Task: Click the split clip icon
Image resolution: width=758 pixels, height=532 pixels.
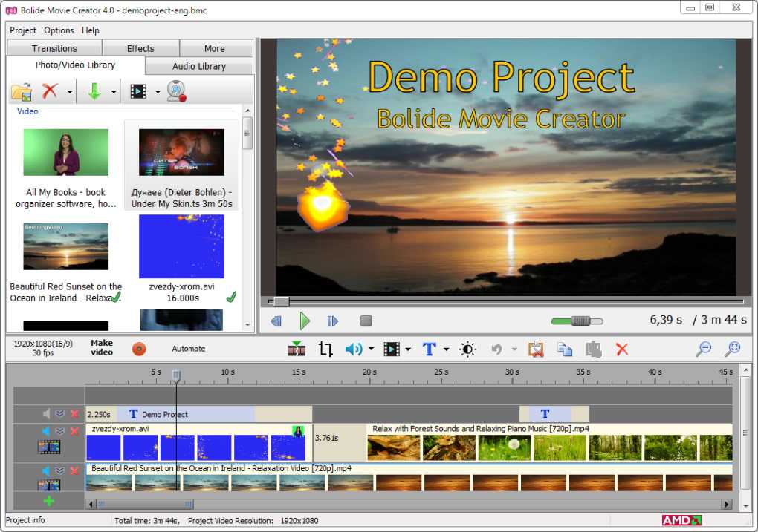Action: [x=297, y=349]
